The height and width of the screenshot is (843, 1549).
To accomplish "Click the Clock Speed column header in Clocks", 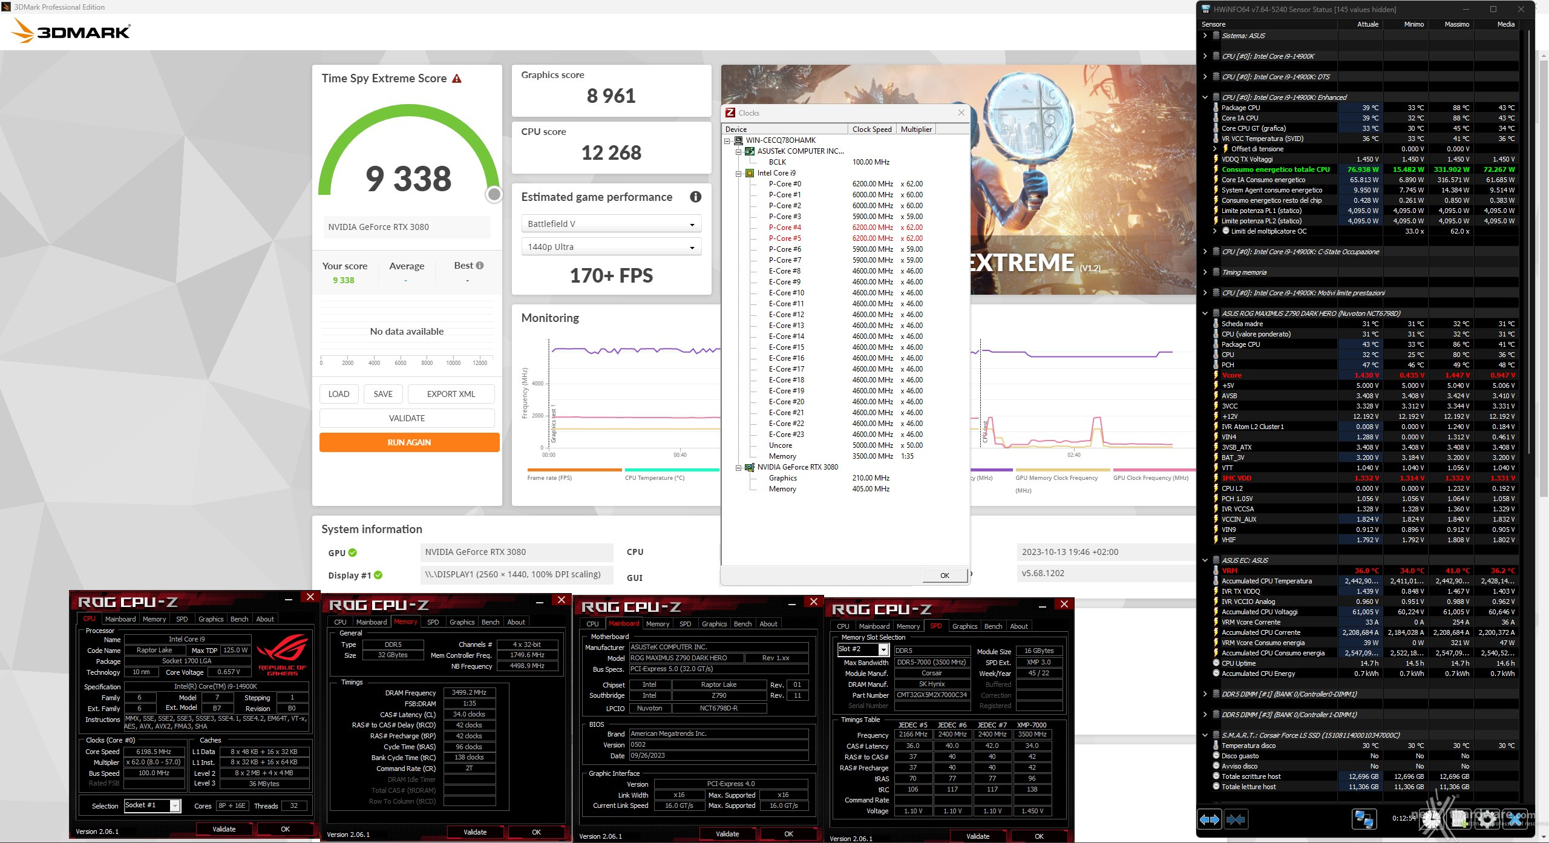I will point(872,129).
